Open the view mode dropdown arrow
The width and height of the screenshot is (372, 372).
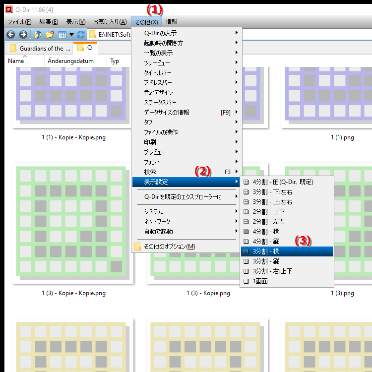[x=71, y=35]
